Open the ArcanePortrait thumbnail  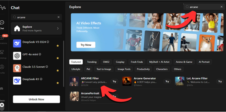[x=74, y=96]
